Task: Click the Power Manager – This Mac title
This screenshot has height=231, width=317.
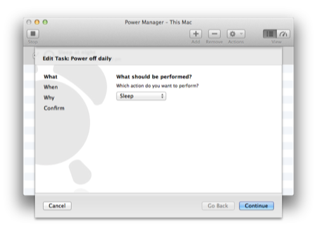Action: (x=158, y=22)
